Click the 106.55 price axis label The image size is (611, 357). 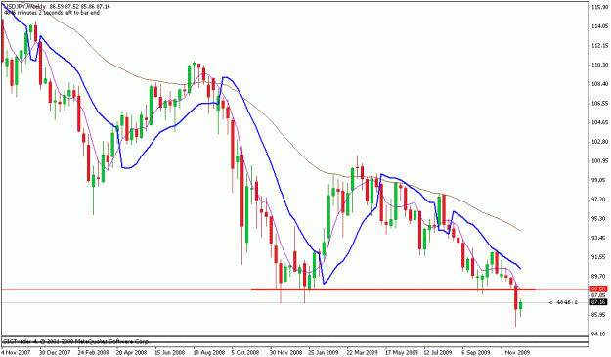(x=599, y=104)
